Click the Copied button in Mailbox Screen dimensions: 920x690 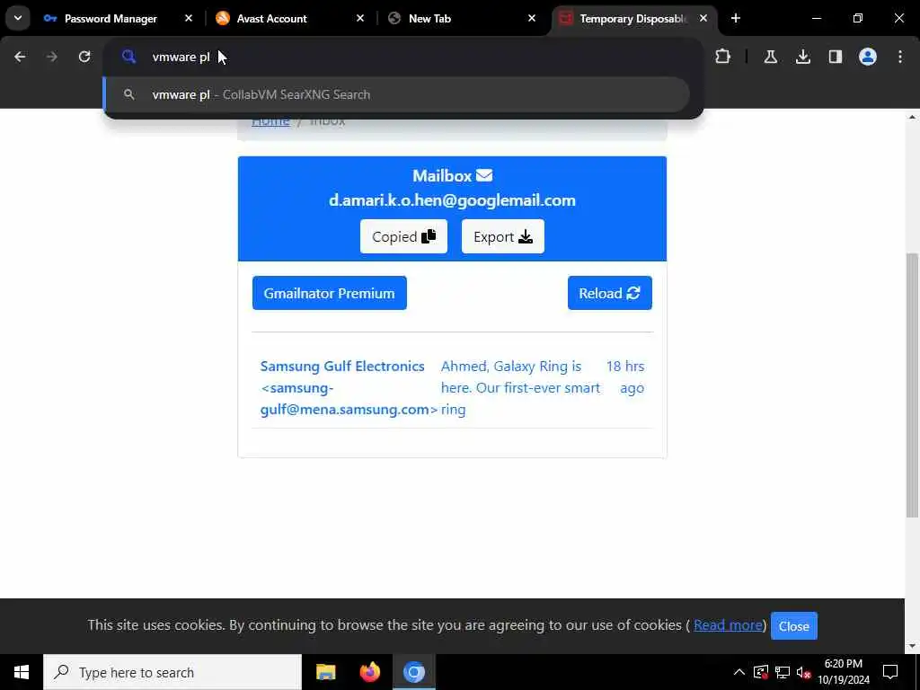(x=403, y=236)
